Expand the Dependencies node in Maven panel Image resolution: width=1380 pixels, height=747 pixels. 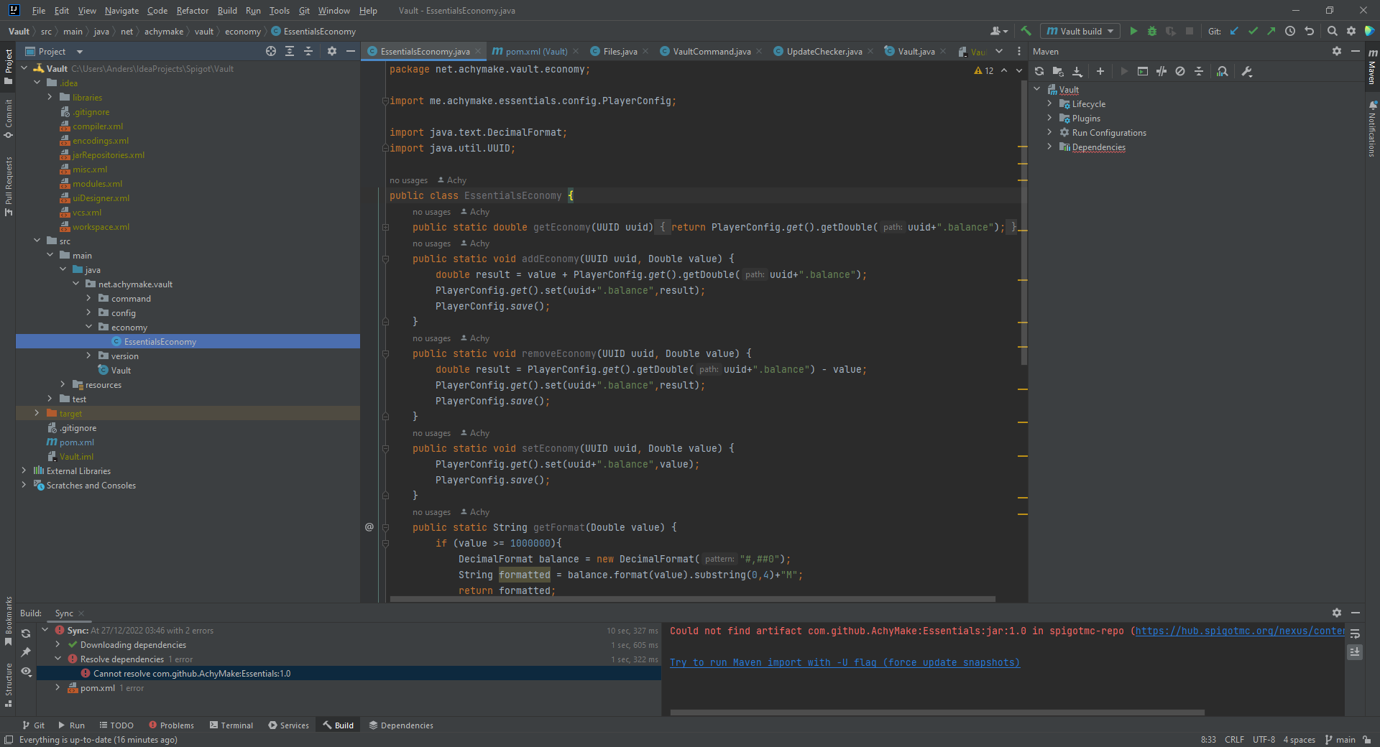click(x=1051, y=147)
